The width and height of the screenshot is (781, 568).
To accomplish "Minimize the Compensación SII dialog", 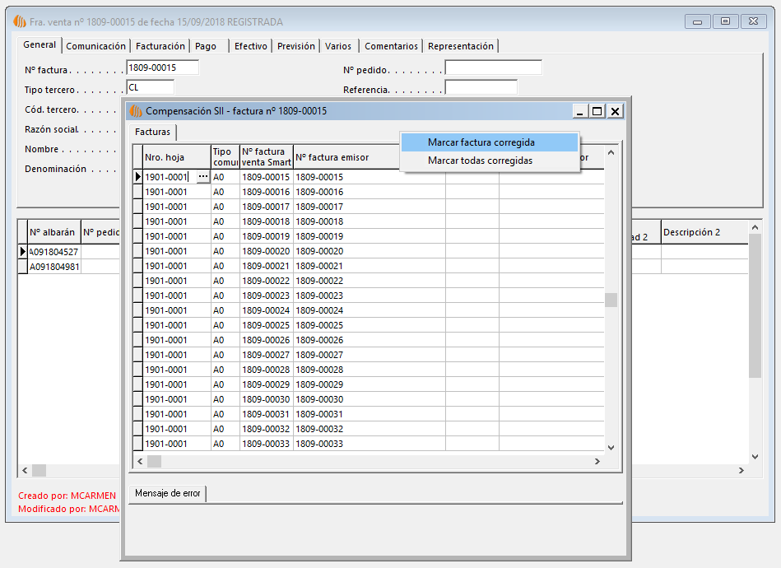I will pyautogui.click(x=579, y=111).
